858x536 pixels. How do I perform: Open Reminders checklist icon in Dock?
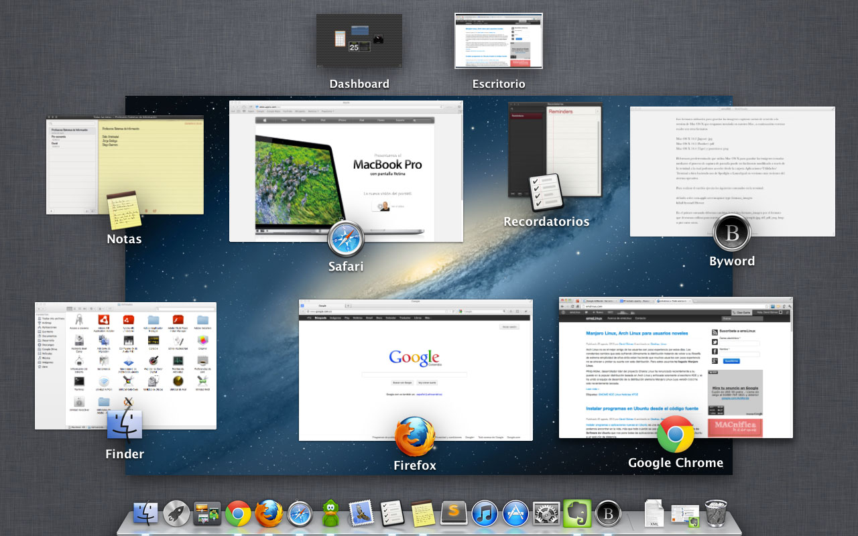[392, 514]
